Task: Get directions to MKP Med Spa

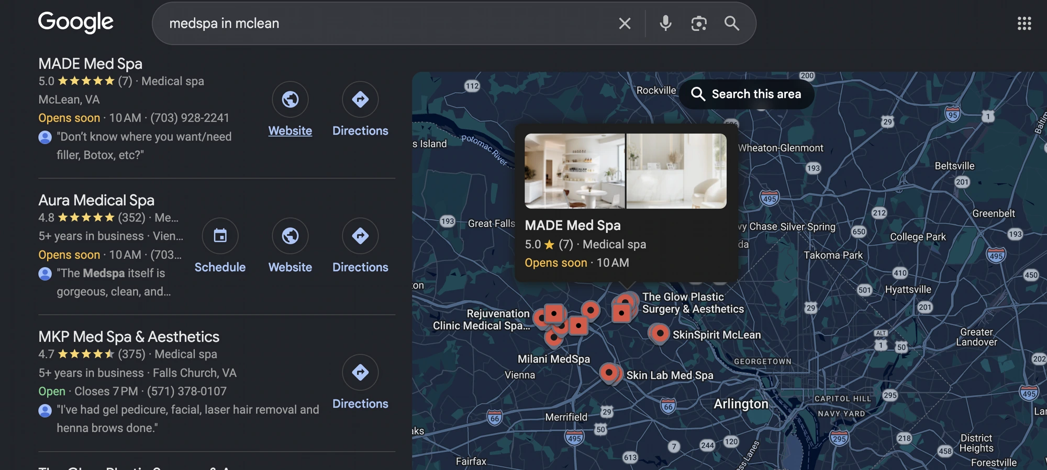Action: pyautogui.click(x=360, y=373)
